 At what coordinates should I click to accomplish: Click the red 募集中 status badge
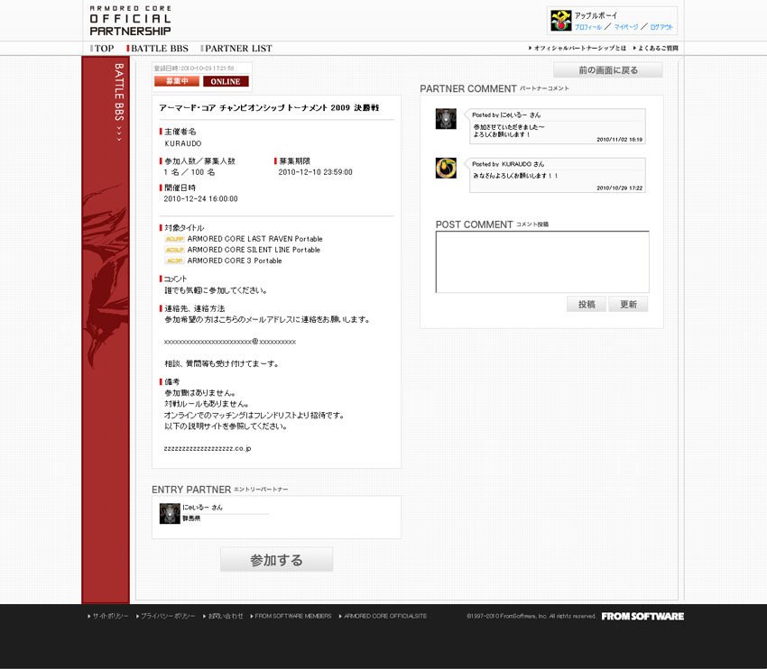pyautogui.click(x=177, y=81)
